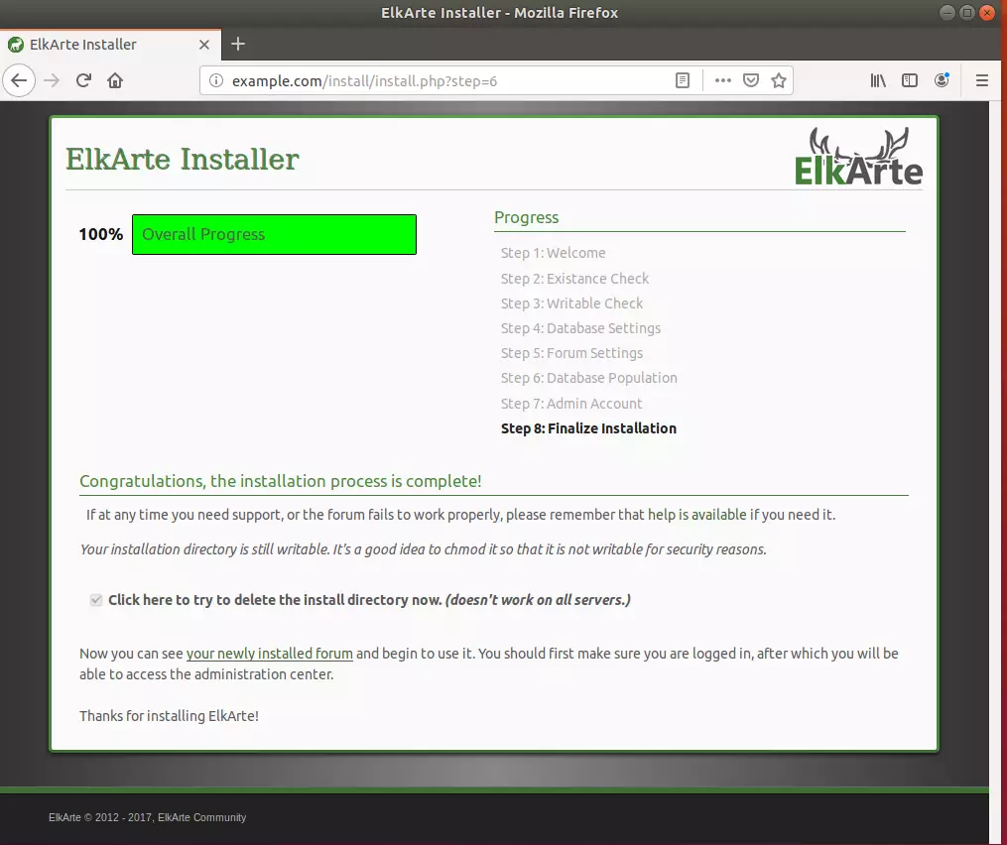Click 'Step 7: Admin Account' text
The image size is (1007, 845).
(x=571, y=404)
